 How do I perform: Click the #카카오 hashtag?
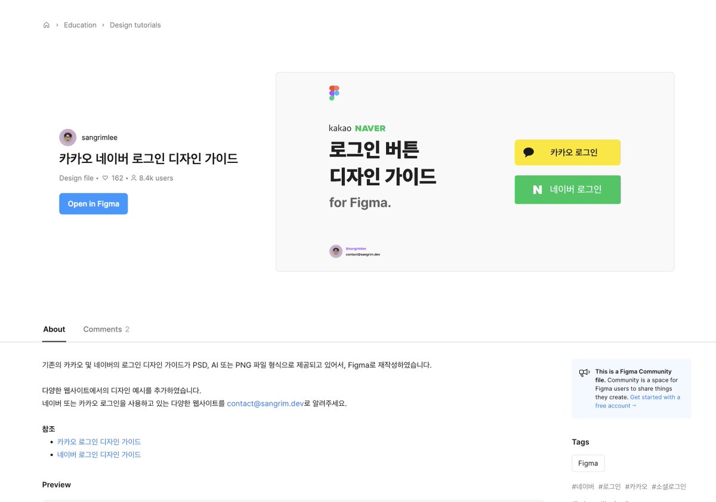coord(636,486)
